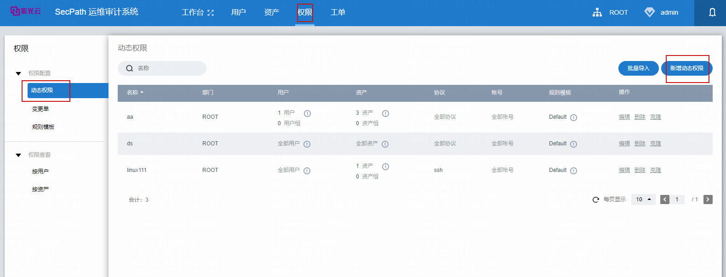The width and height of the screenshot is (726, 277).
Task: Collapse the 权限配置 tree section
Action: [18, 73]
